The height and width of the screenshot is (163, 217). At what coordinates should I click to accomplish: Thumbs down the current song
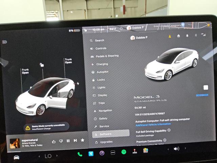[x=61, y=141]
